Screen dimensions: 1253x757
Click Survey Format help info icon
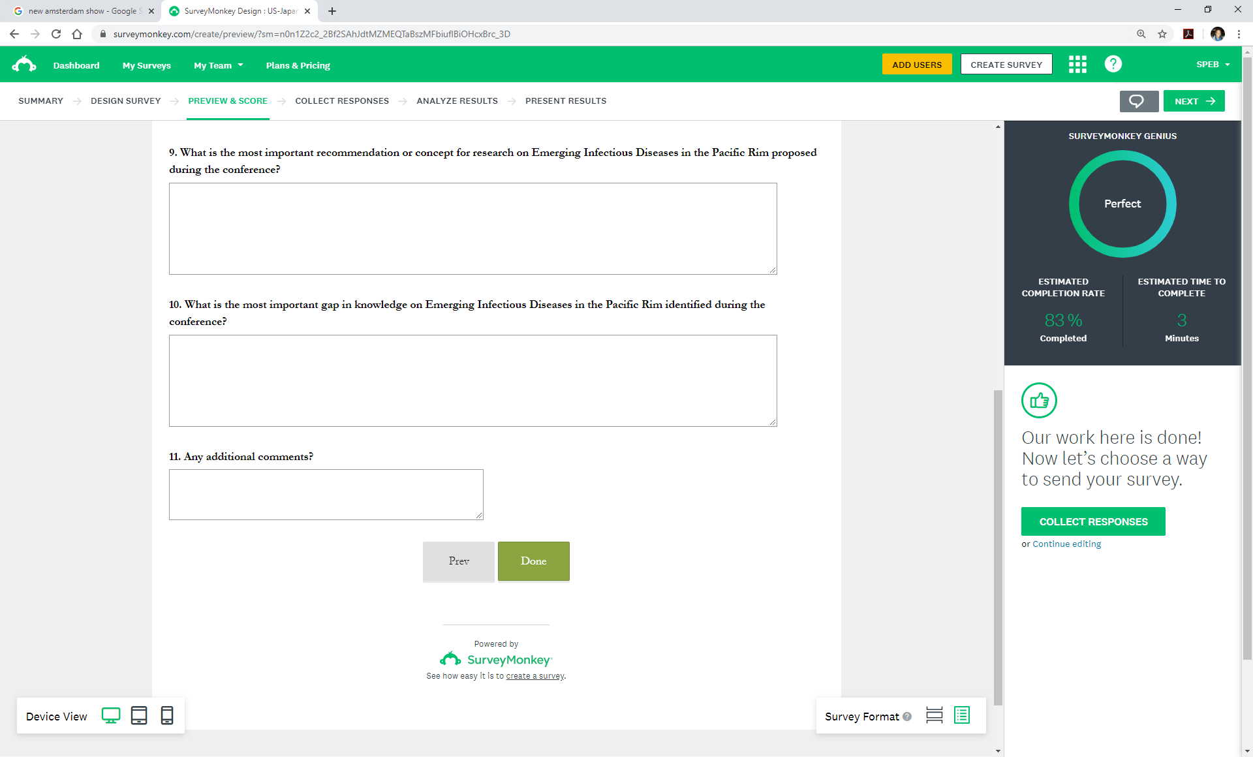pyautogui.click(x=907, y=717)
